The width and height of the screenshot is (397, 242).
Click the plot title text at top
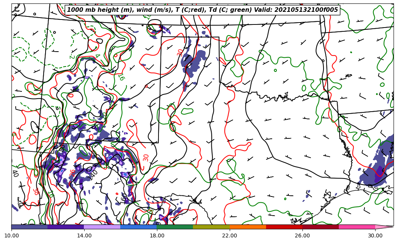click(203, 10)
